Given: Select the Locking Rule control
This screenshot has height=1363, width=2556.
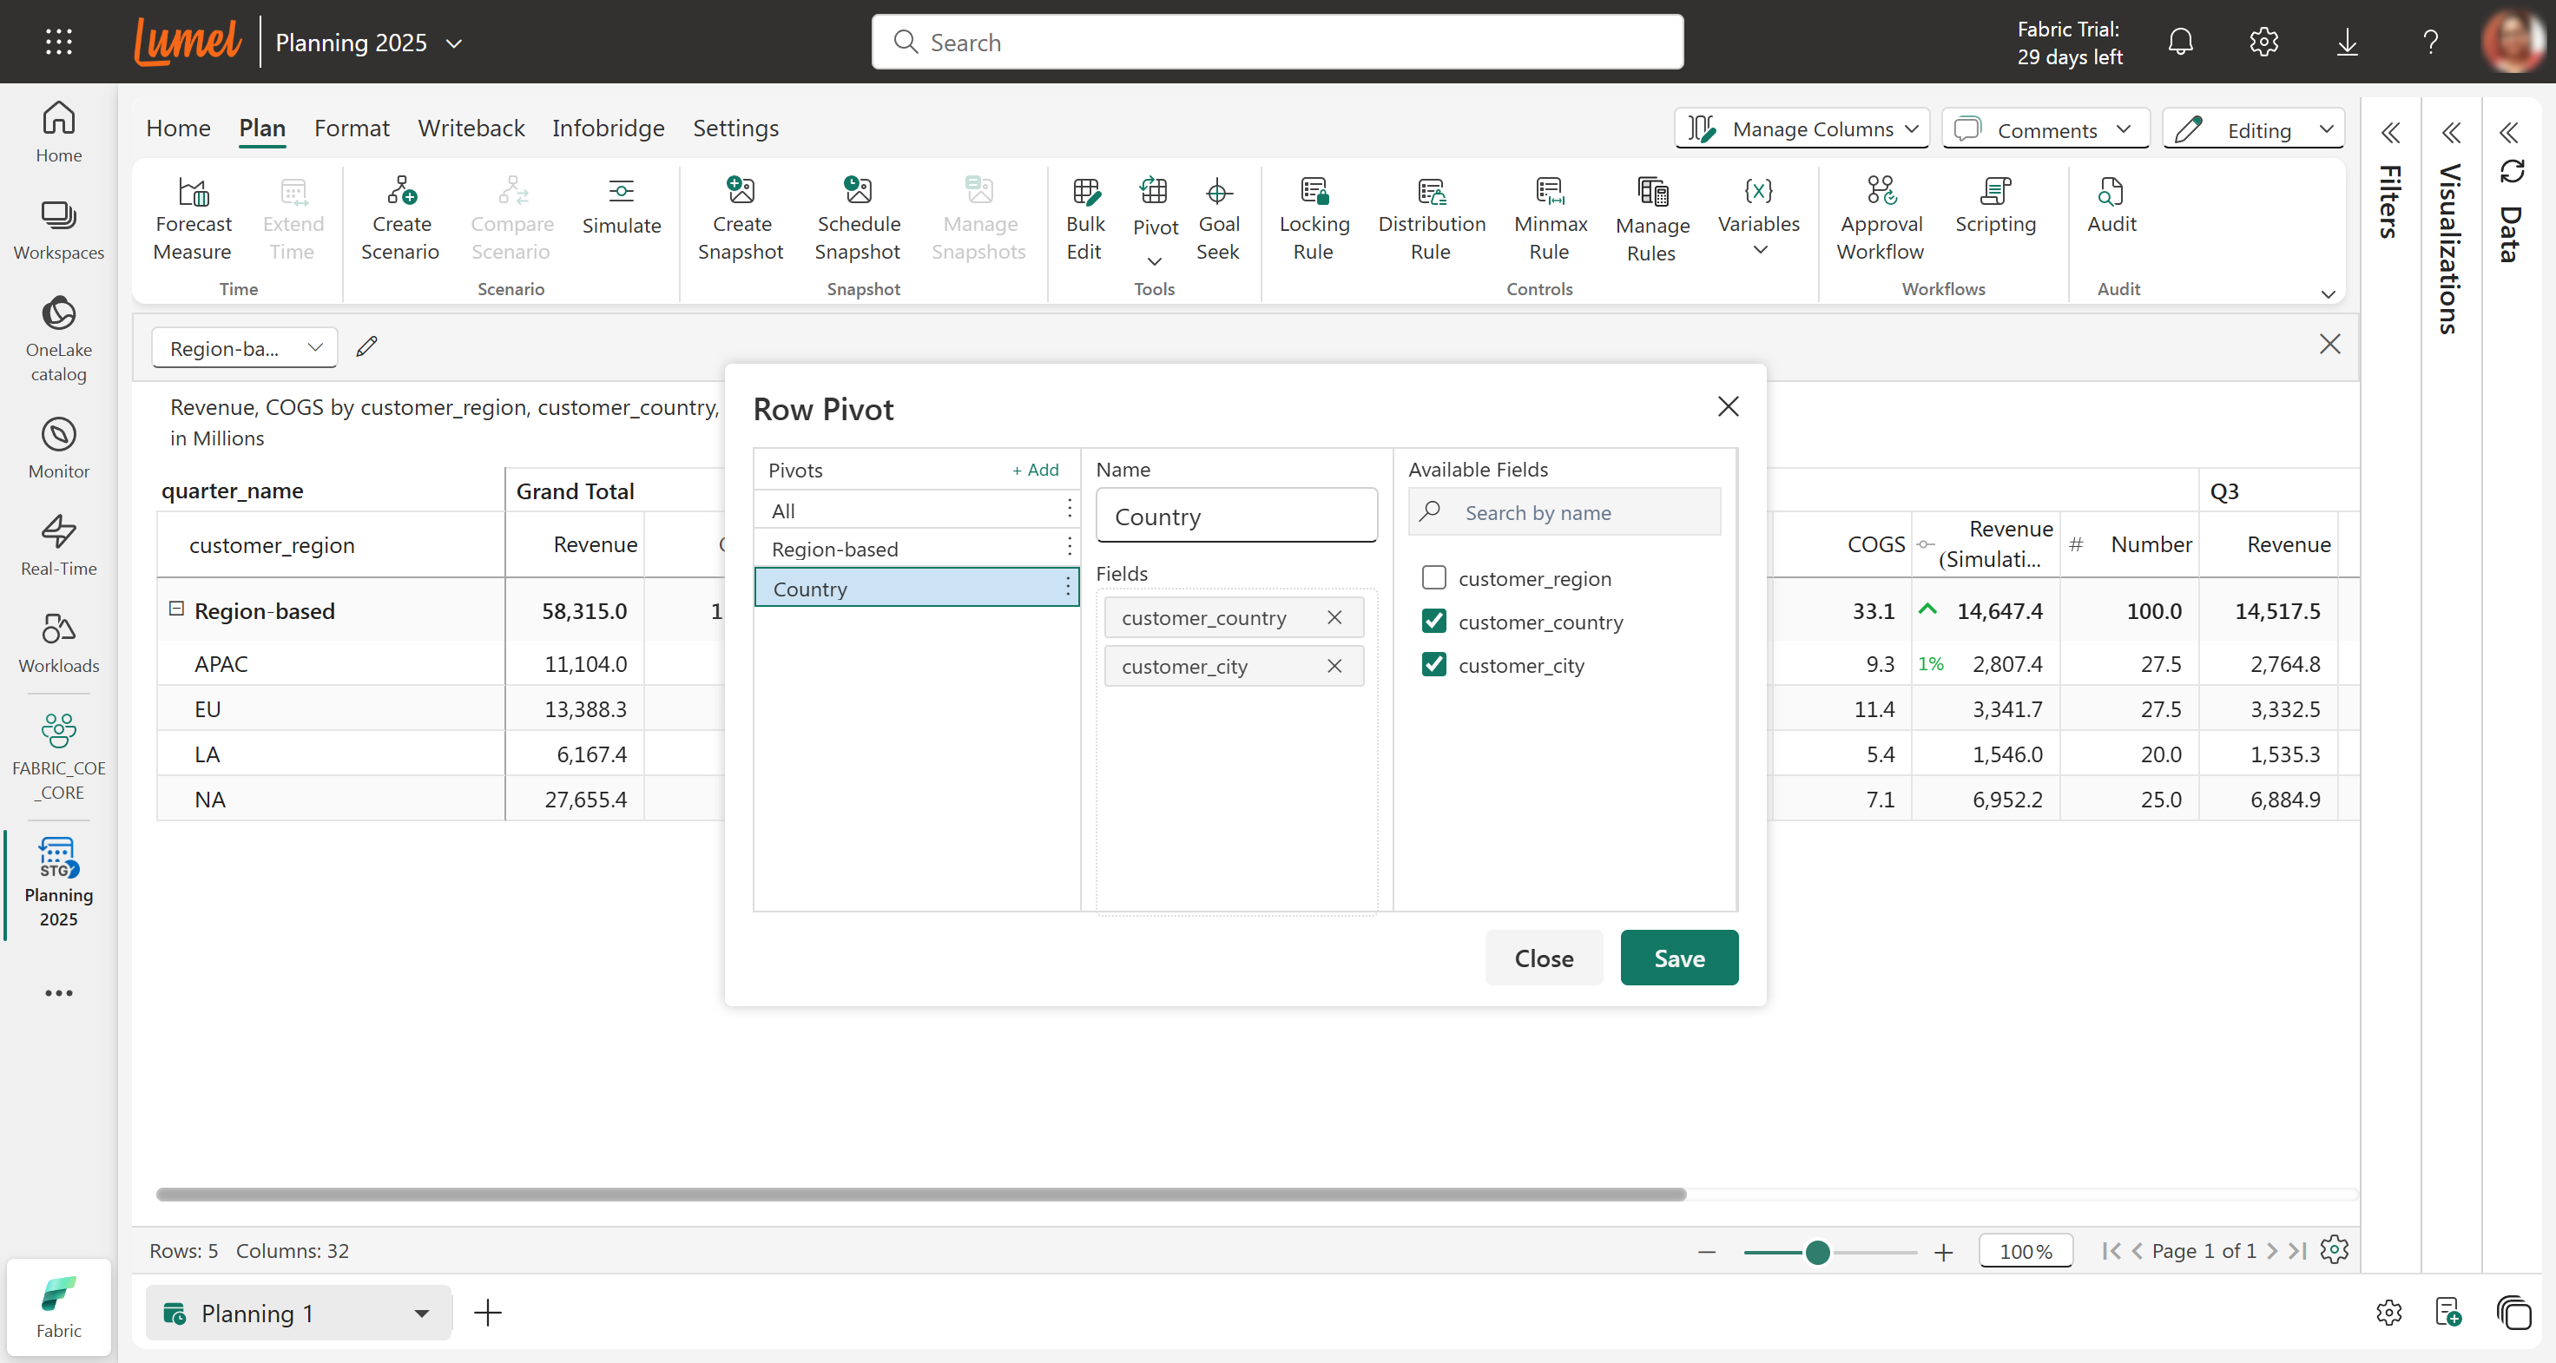Looking at the screenshot, I should 1314,220.
